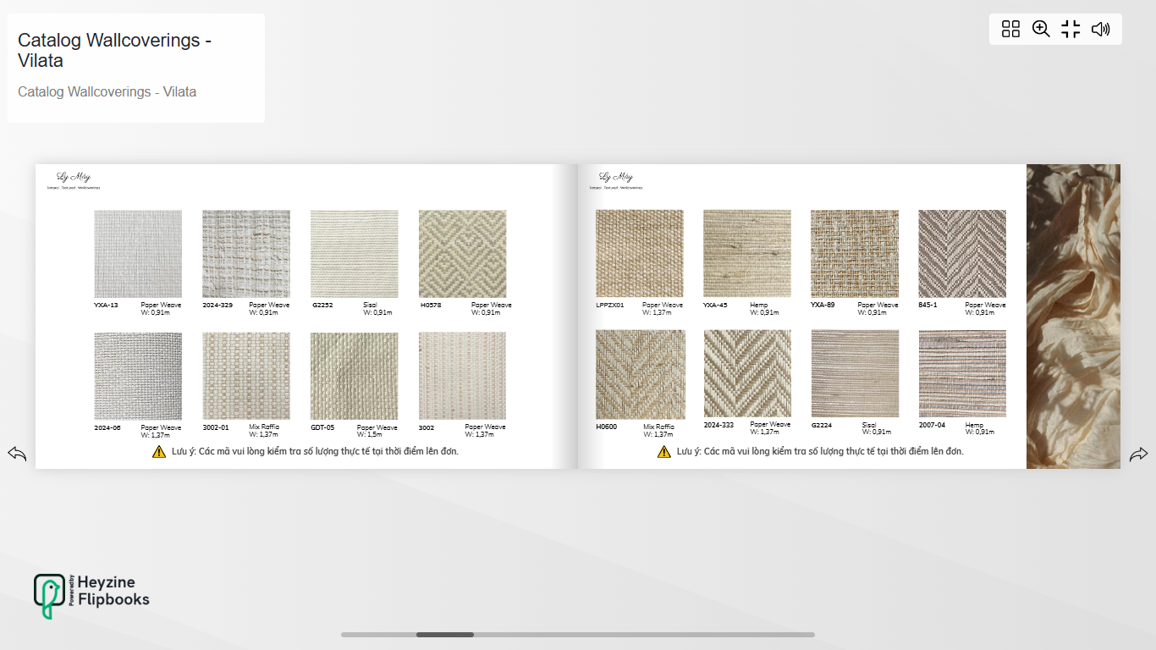
Task: Click the 845-1 herringbone swatch
Action: (962, 254)
